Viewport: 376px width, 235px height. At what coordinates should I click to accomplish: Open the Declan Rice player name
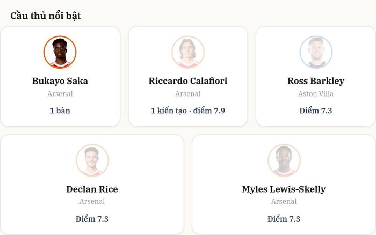[92, 189]
